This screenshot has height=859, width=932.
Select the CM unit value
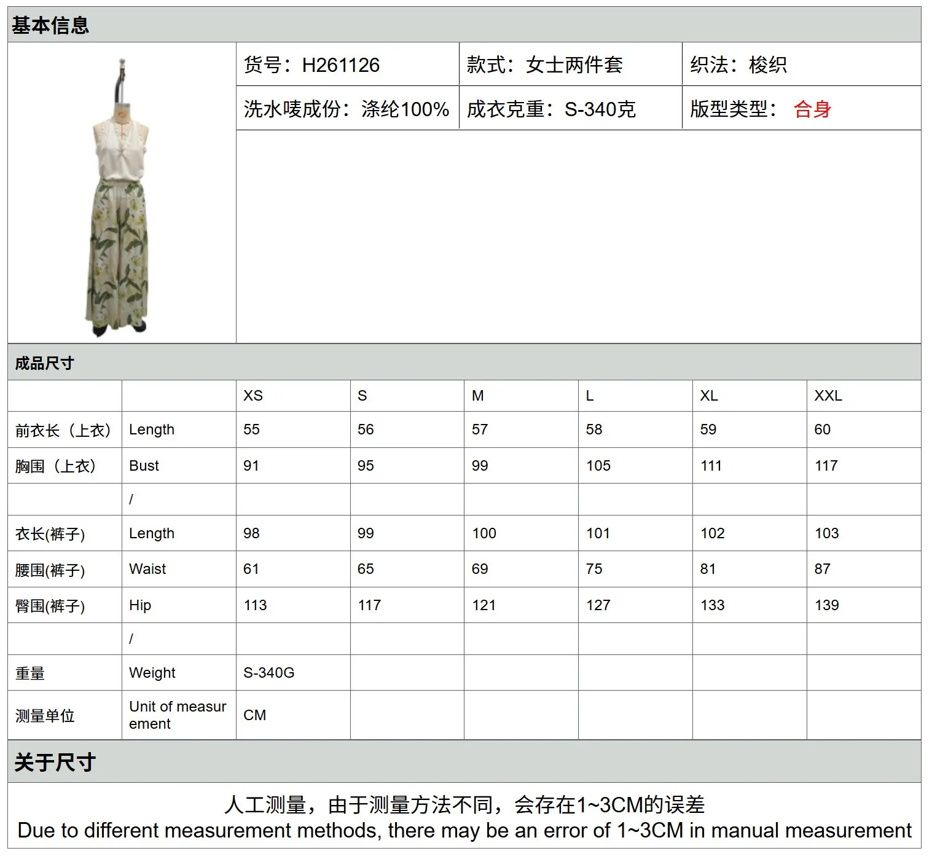click(293, 715)
